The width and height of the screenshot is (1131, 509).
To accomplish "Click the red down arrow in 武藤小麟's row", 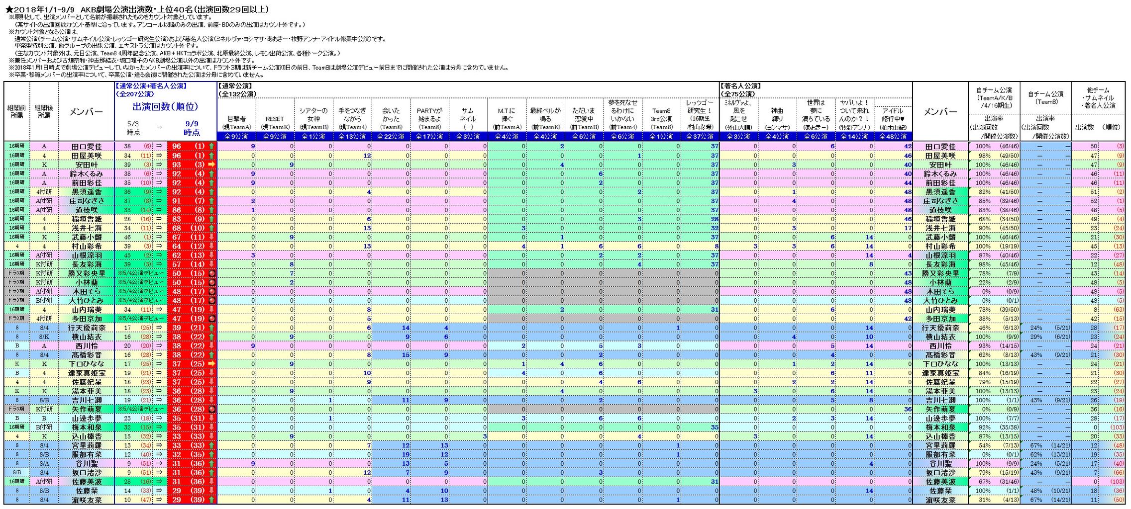I will point(211,237).
